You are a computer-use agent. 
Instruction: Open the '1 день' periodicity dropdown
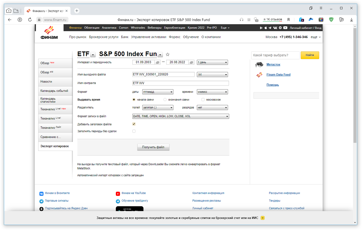(x=212, y=62)
